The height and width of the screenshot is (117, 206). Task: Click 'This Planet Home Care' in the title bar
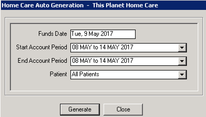(125, 5)
